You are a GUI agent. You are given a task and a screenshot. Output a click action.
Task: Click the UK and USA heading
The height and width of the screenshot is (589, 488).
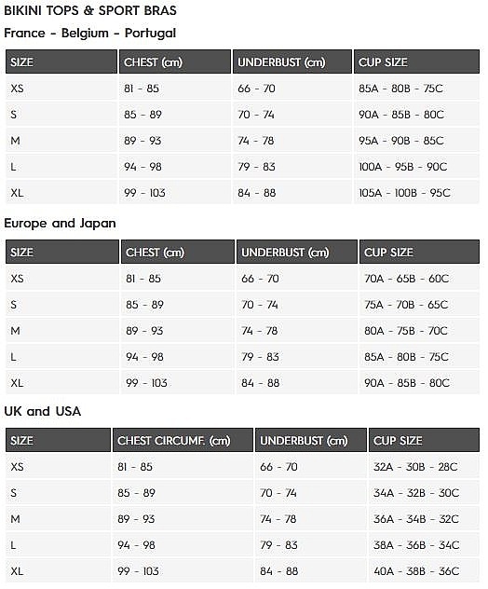[x=43, y=411]
